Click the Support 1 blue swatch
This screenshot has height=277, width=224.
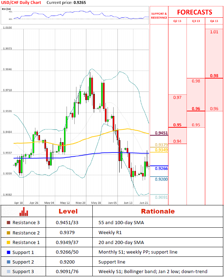[8, 252]
